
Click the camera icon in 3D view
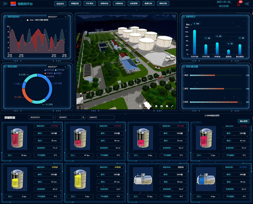(161, 106)
